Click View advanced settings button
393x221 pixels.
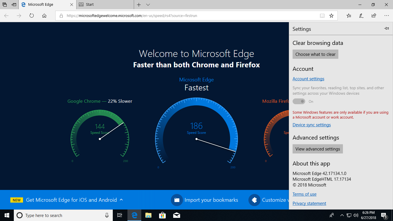[x=318, y=149]
